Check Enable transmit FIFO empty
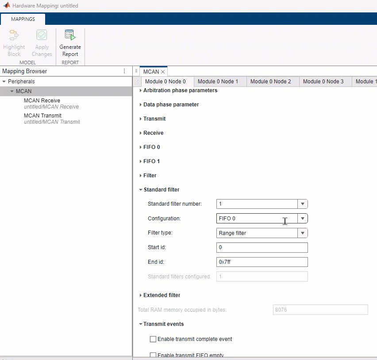The image size is (377, 360). [x=153, y=354]
